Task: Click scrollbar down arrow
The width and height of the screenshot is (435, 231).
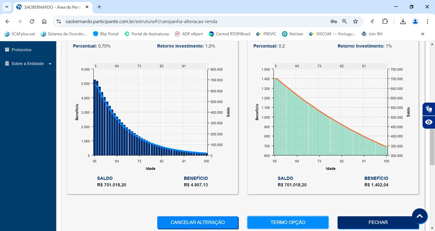Action: [x=432, y=228]
